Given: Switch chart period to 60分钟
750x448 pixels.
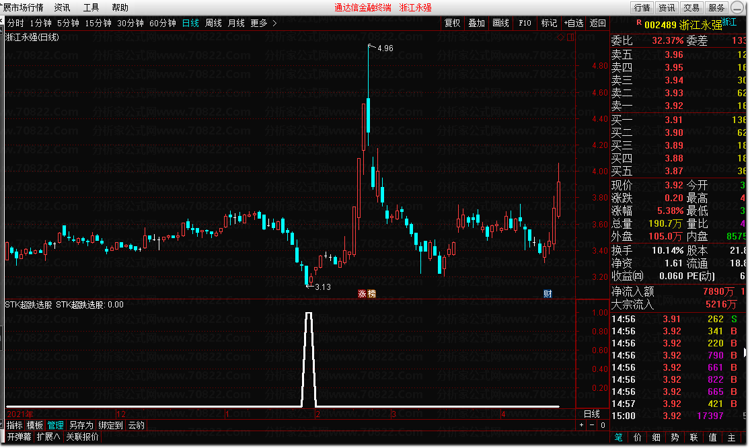Looking at the screenshot, I should pyautogui.click(x=163, y=23).
